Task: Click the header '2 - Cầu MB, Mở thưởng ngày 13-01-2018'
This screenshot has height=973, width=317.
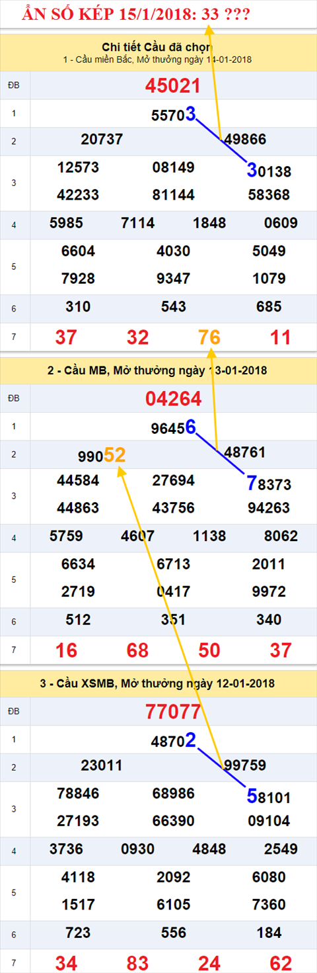Action: [x=157, y=370]
